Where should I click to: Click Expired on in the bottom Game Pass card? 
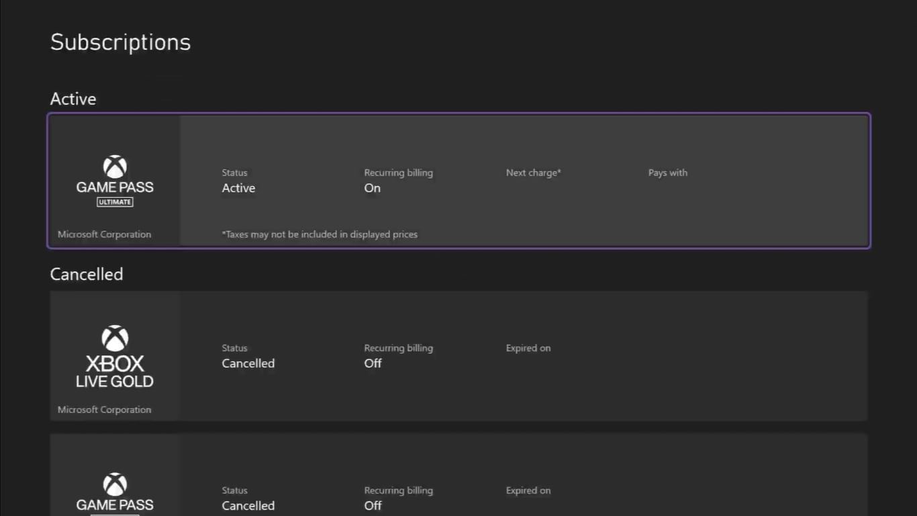(528, 490)
